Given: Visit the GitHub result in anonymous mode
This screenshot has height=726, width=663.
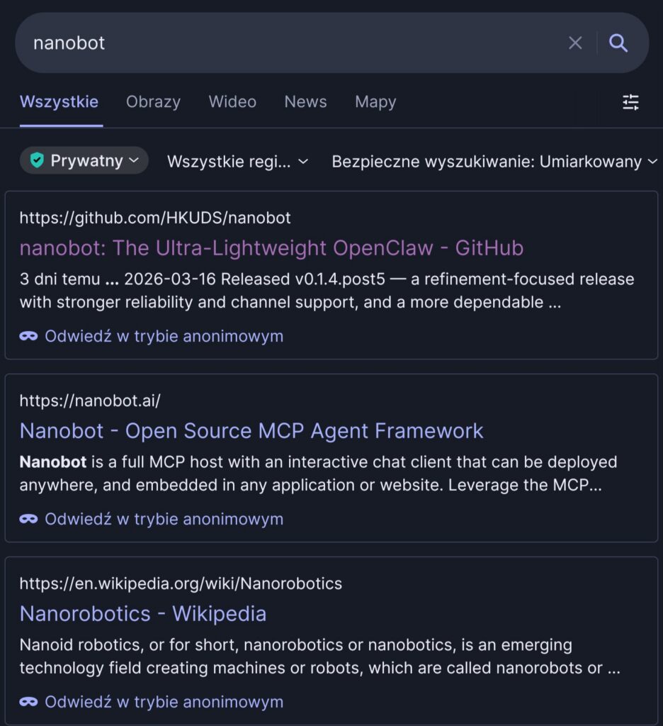Looking at the screenshot, I should 164,336.
